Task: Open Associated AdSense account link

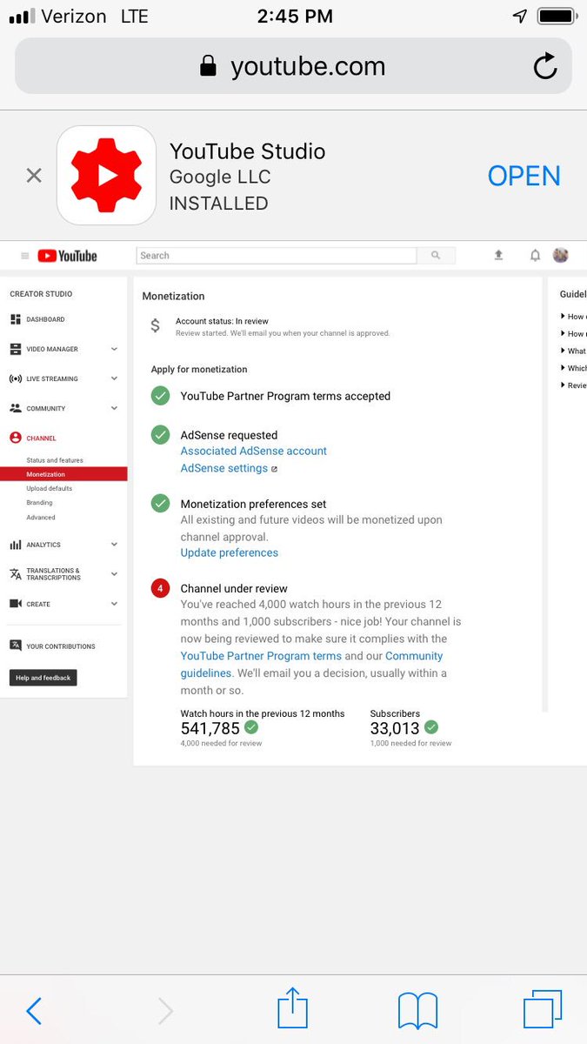Action: coord(254,451)
